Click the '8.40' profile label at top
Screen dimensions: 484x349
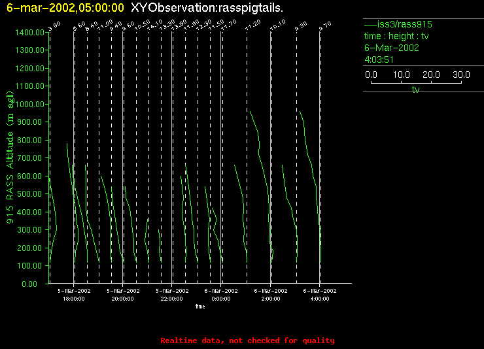[92, 26]
